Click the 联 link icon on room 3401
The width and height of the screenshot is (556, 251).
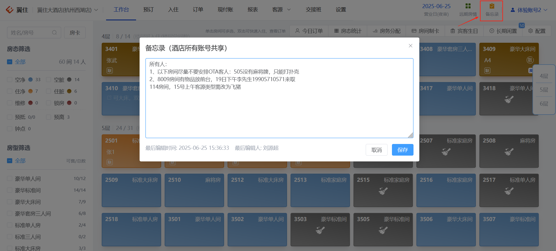(x=110, y=71)
